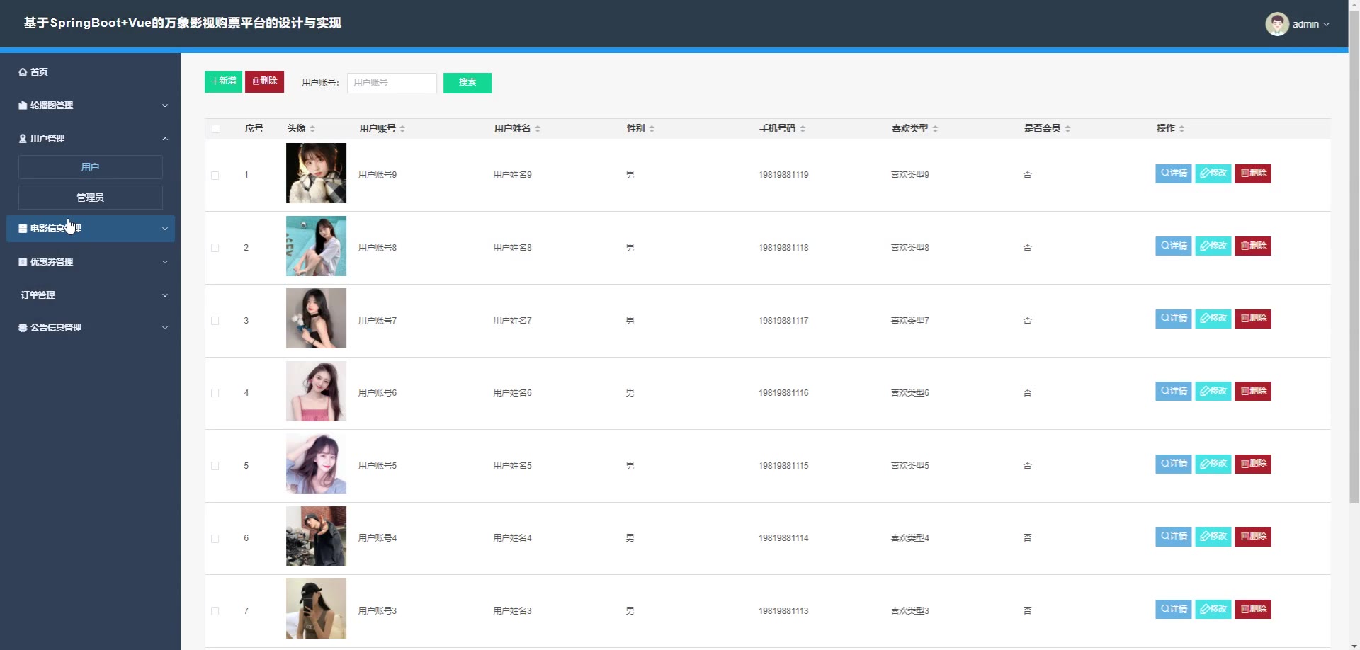Check the row 4 checkbox for 用户账号6

click(x=215, y=393)
